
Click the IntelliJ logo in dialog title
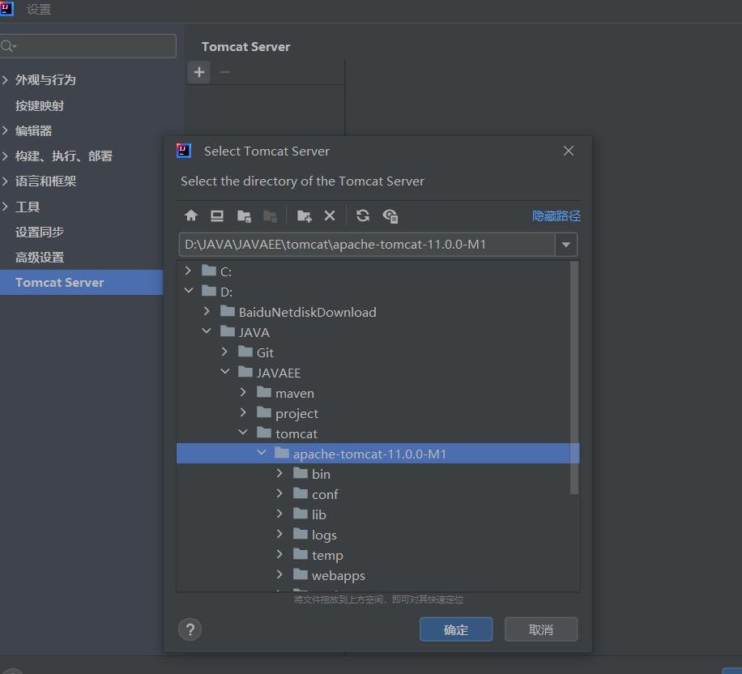click(184, 151)
